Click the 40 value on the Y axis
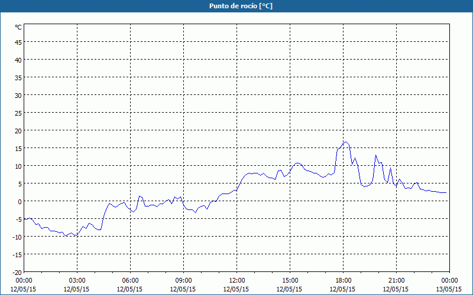 pos(18,60)
